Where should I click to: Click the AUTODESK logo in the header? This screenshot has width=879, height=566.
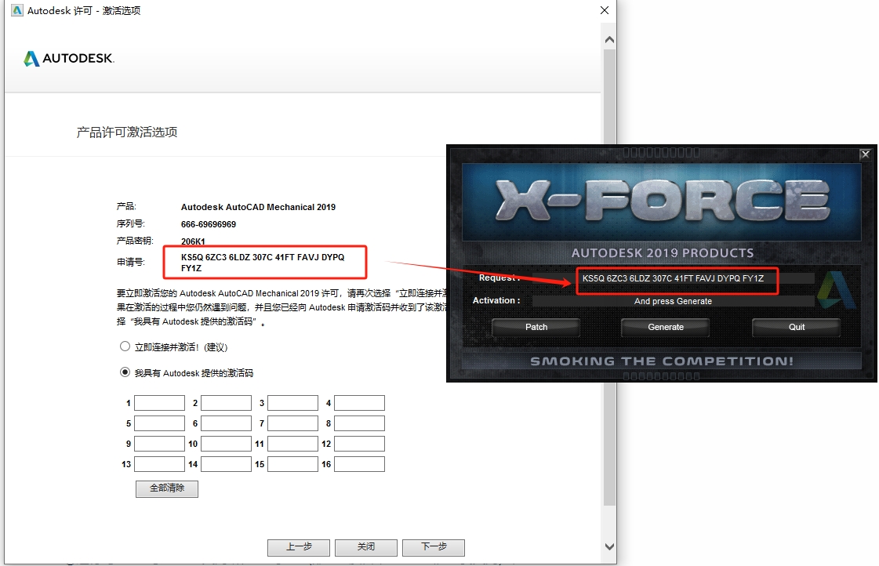click(68, 58)
